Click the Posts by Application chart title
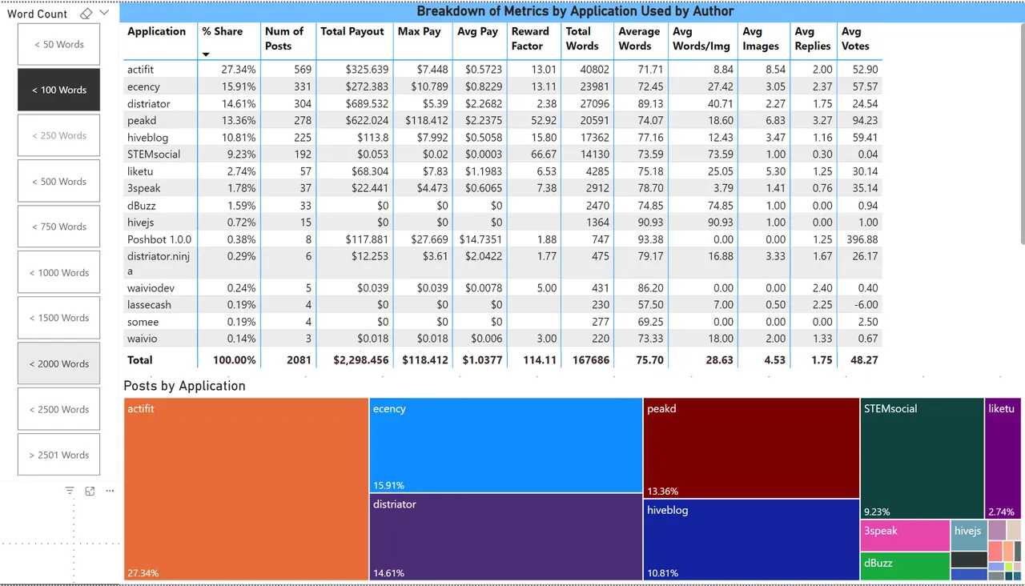The height and width of the screenshot is (586, 1025). [x=185, y=386]
